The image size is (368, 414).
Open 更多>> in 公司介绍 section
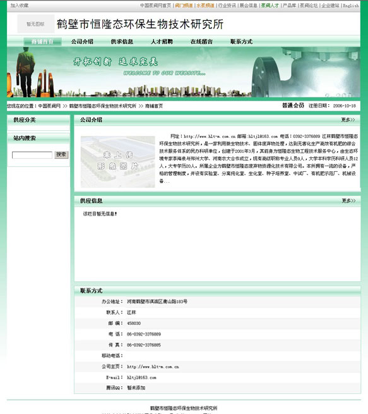348,120
